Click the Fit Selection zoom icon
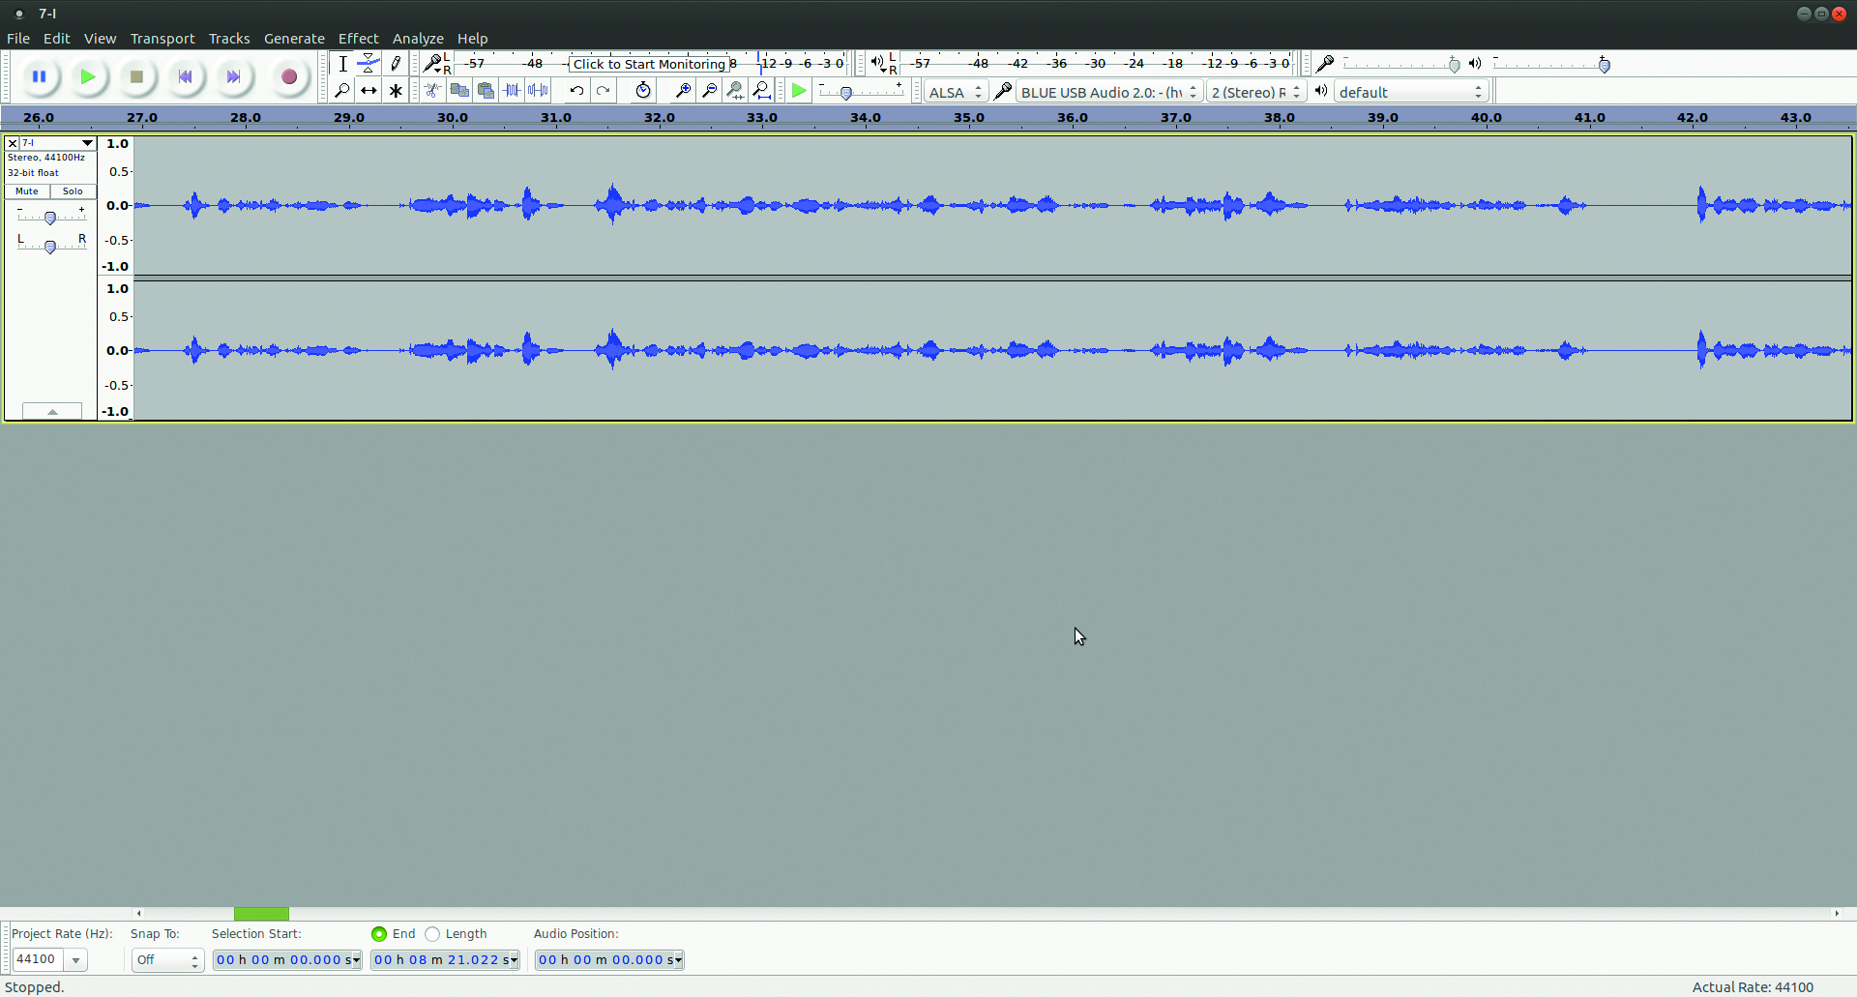This screenshot has width=1857, height=997. pos(735,91)
